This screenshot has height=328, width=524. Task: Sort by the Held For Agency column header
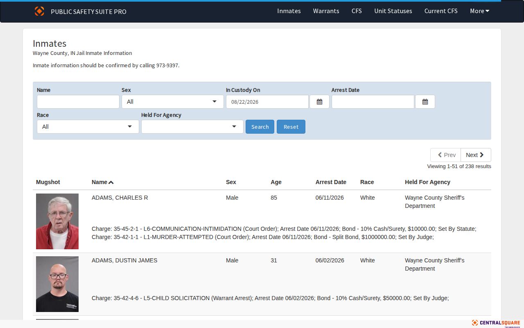click(427, 182)
